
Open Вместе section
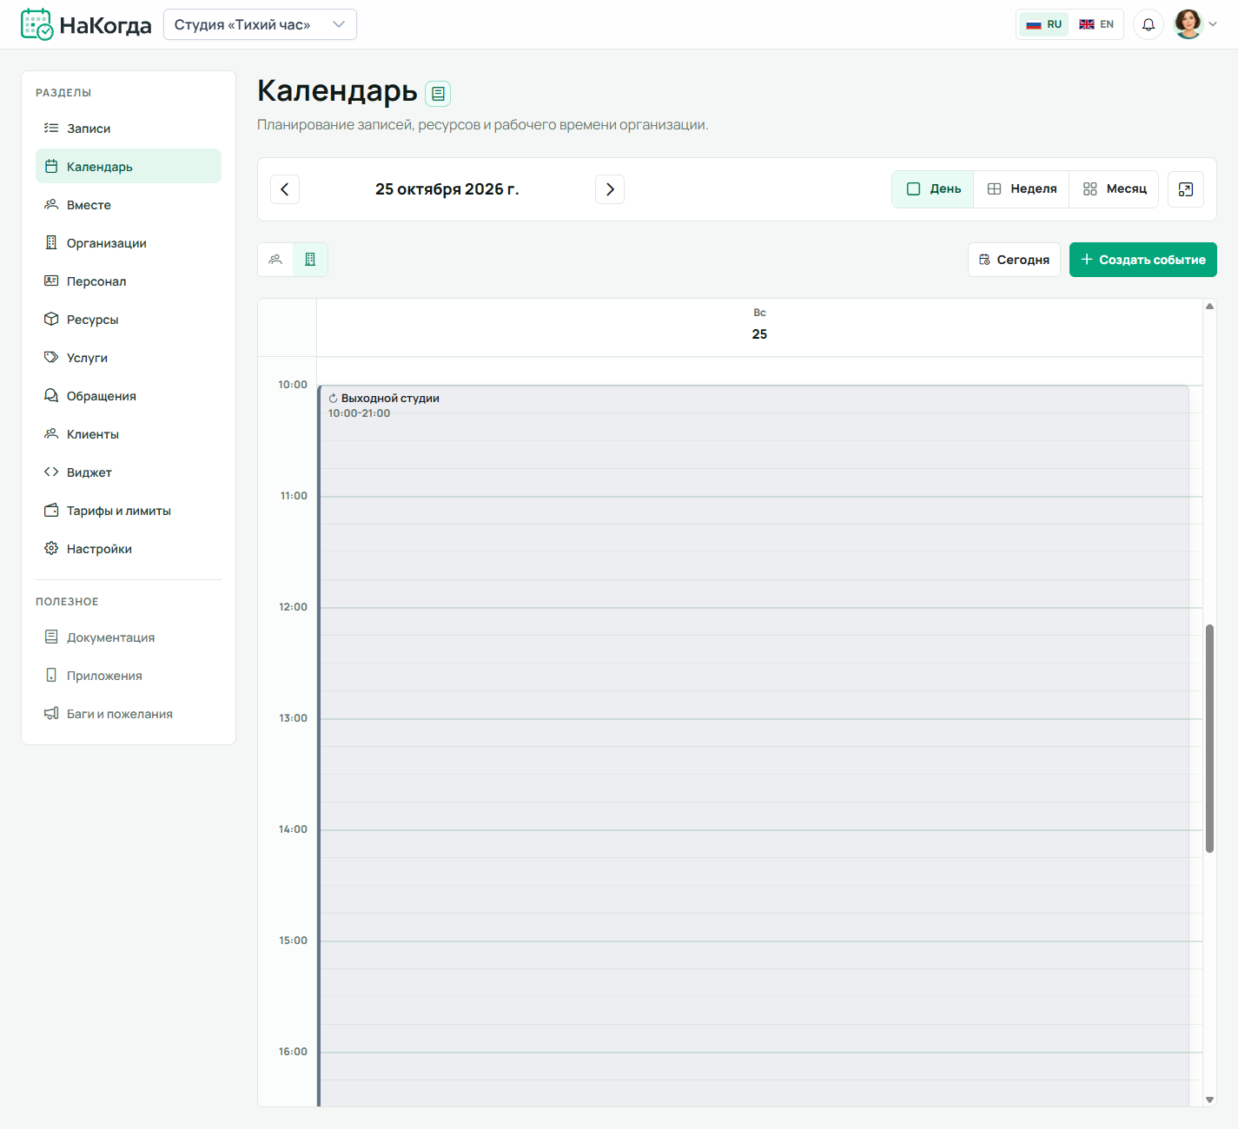[x=129, y=205]
